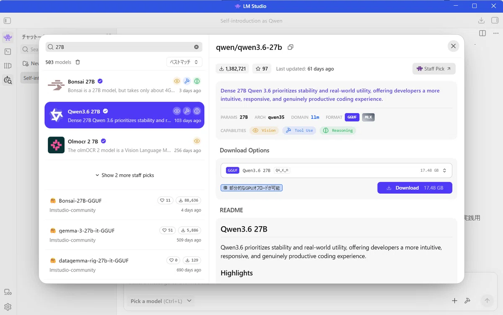This screenshot has height=315, width=503.
Task: Click the tool use hammer icon on Bonsai 27B
Action: [x=187, y=81]
